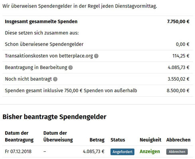195x159 pixels.
Task: Click help icon next to Noch nicht beantragt
Action: pos(55,79)
